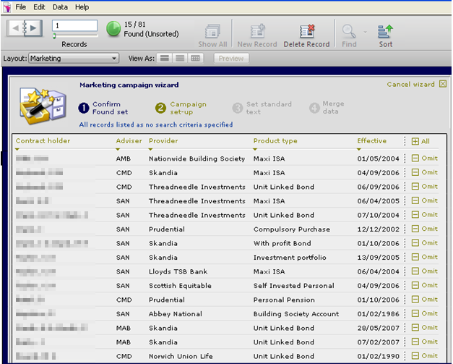Image resolution: width=453 pixels, height=364 pixels.
Task: Click the step 3 Set standard text circle
Action: [x=238, y=109]
